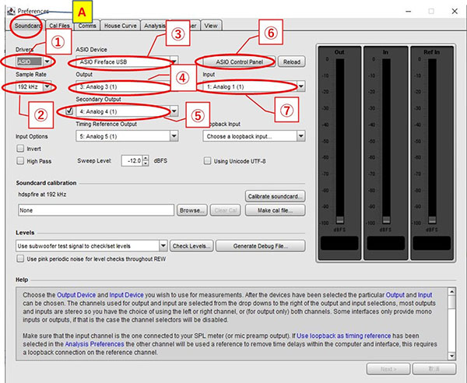Image resolution: width=467 pixels, height=383 pixels.
Task: Enable the High Pass input option
Action: (21, 160)
